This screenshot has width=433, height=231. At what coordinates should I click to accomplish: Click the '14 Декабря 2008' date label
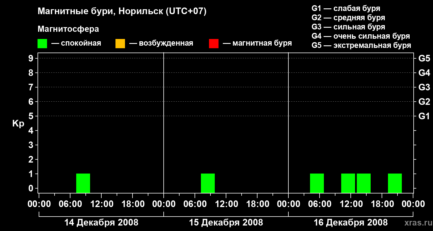101,223
